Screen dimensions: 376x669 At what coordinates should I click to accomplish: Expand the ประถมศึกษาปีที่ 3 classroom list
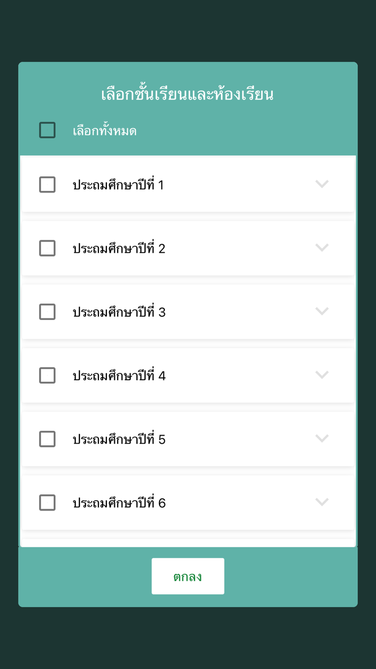click(322, 312)
